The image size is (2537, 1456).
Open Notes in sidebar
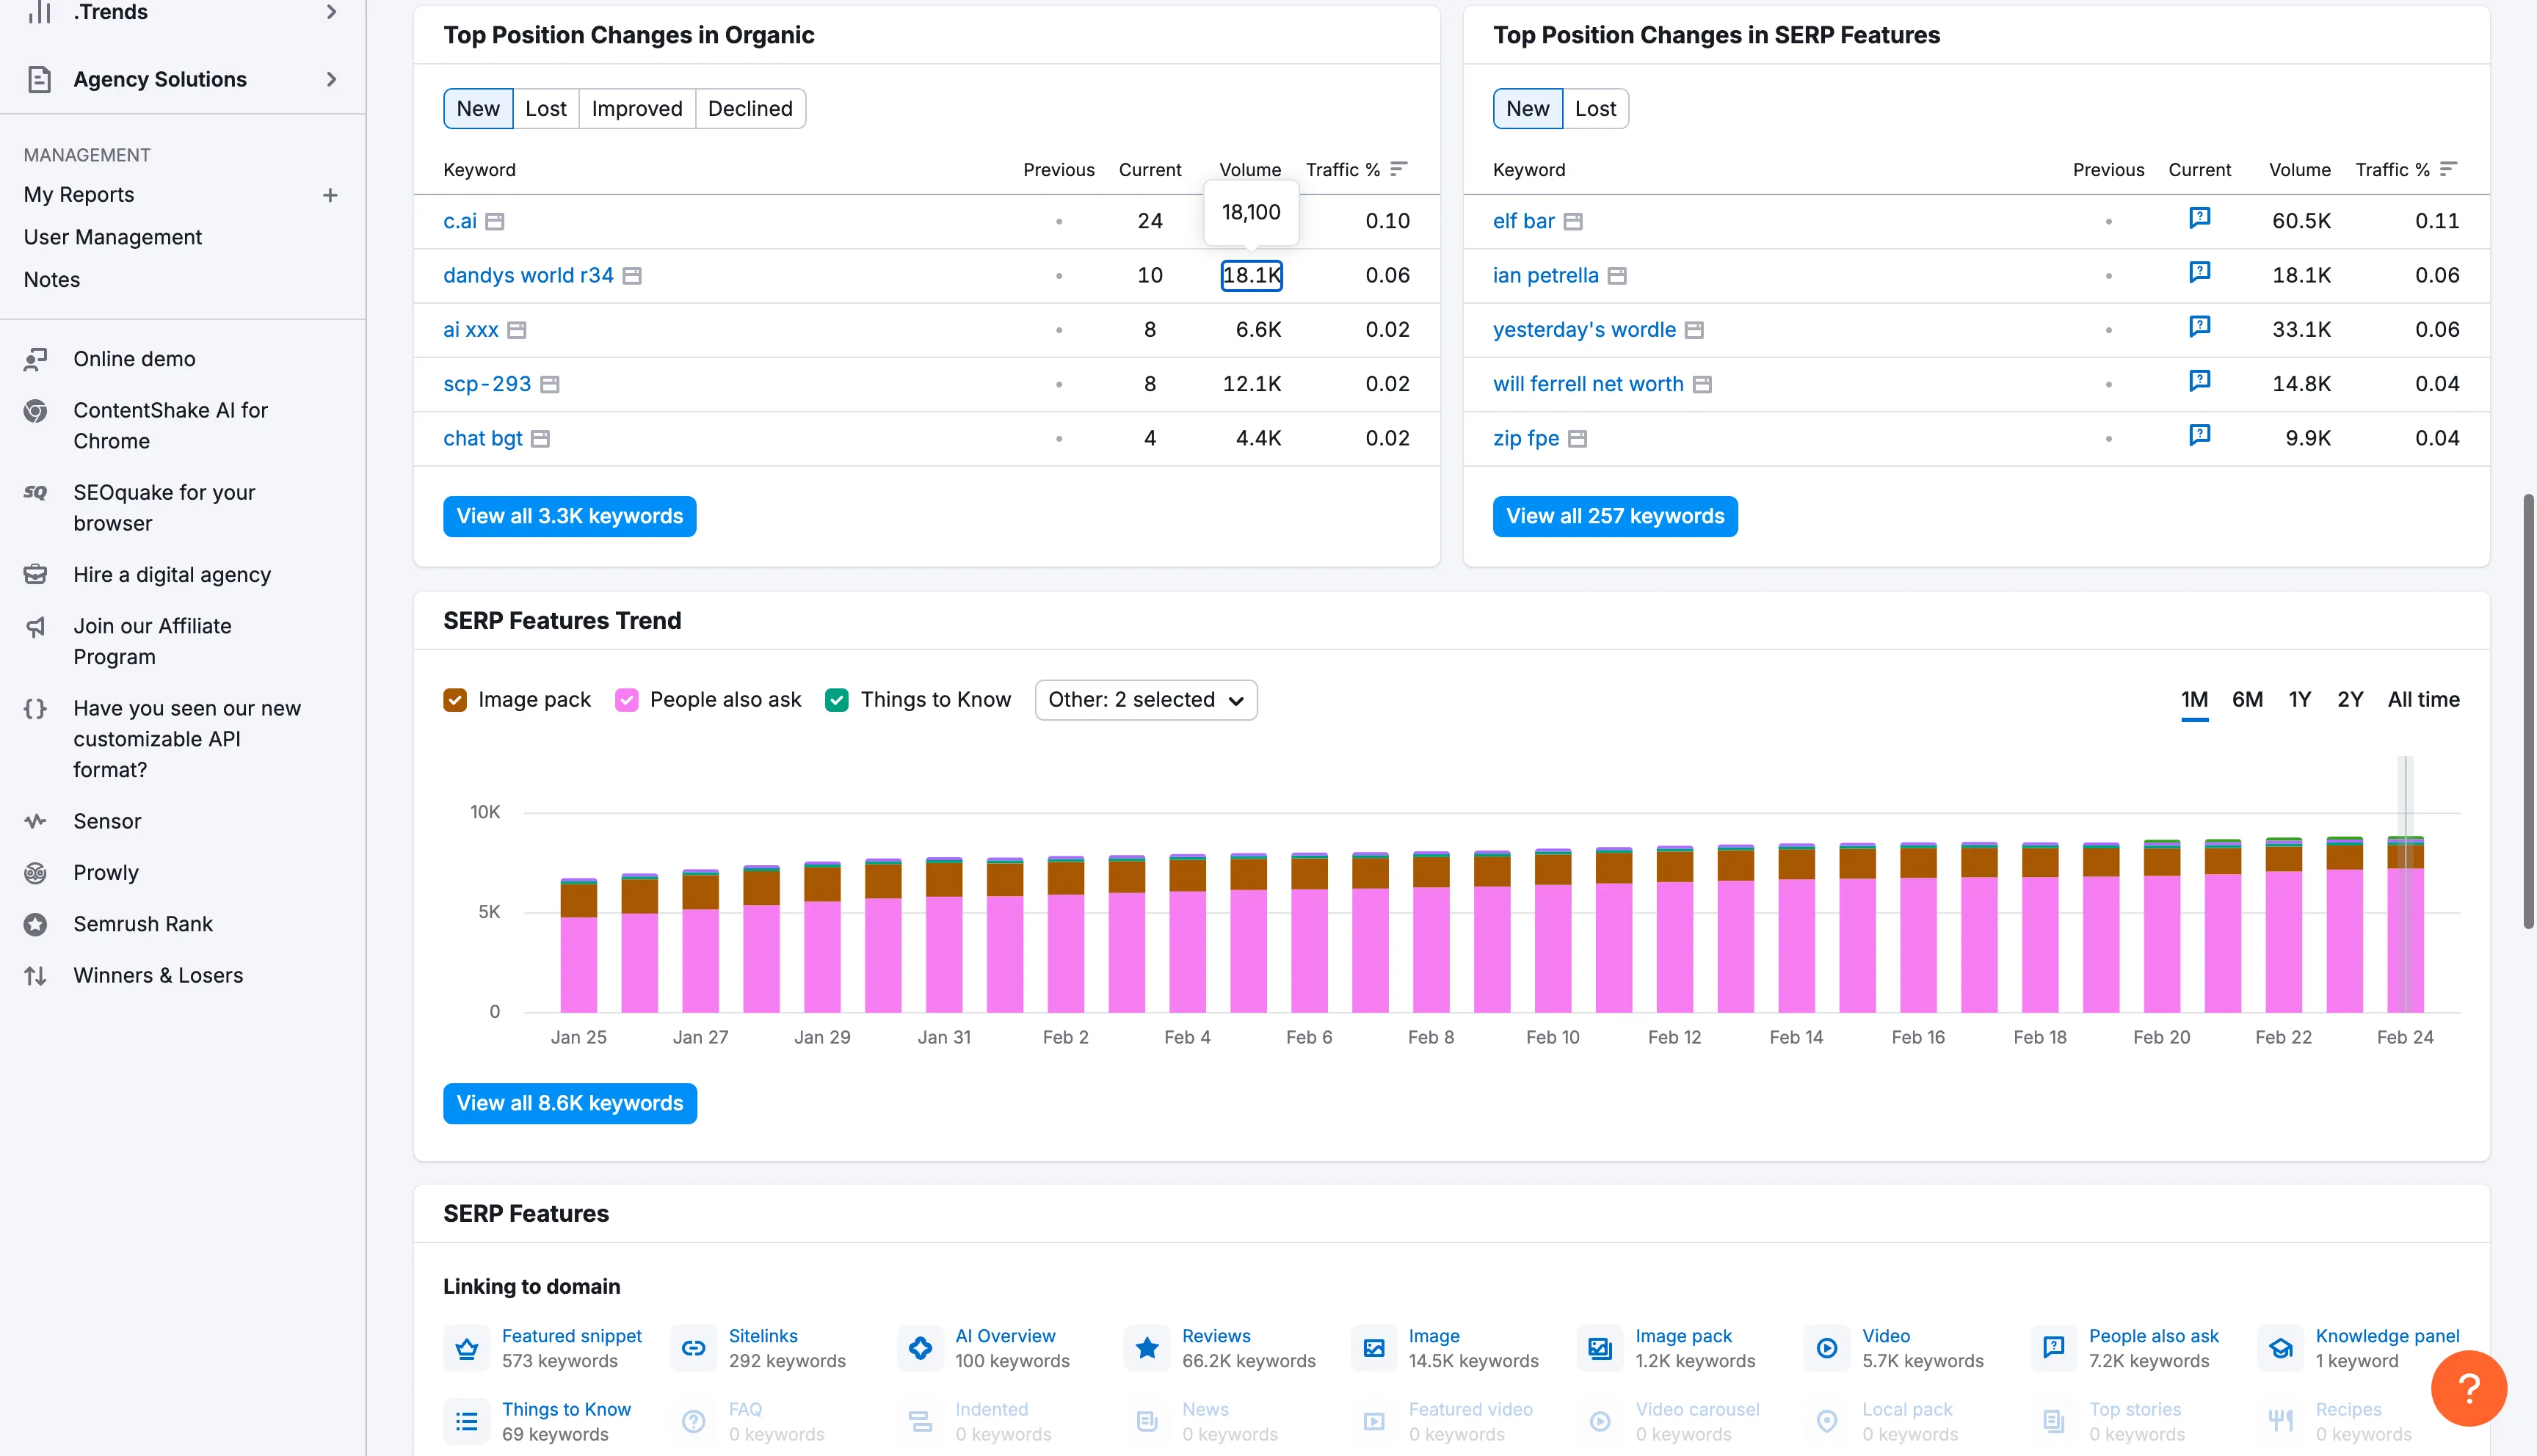tap(52, 280)
